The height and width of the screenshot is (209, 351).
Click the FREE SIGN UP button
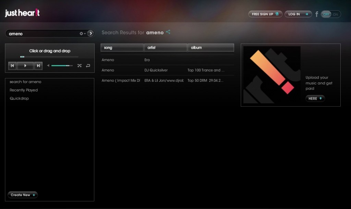pos(265,14)
